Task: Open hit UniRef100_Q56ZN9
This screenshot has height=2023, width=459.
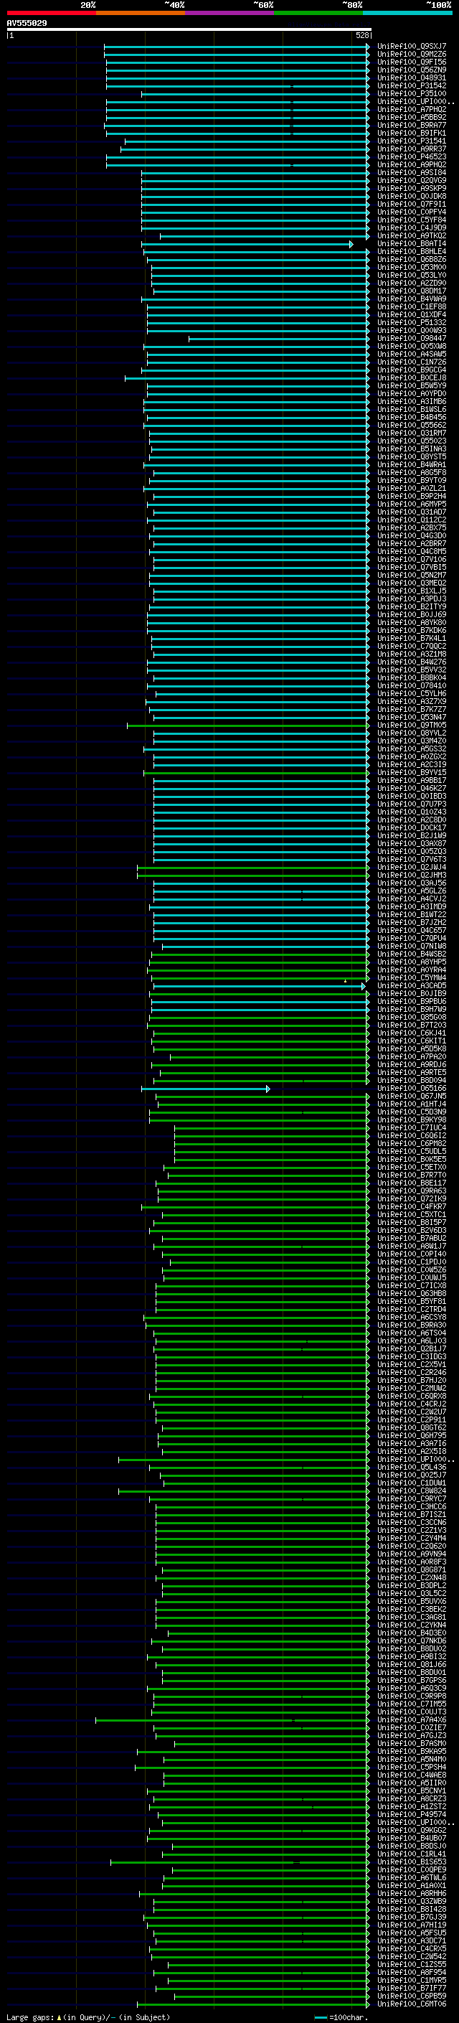Action: [412, 70]
